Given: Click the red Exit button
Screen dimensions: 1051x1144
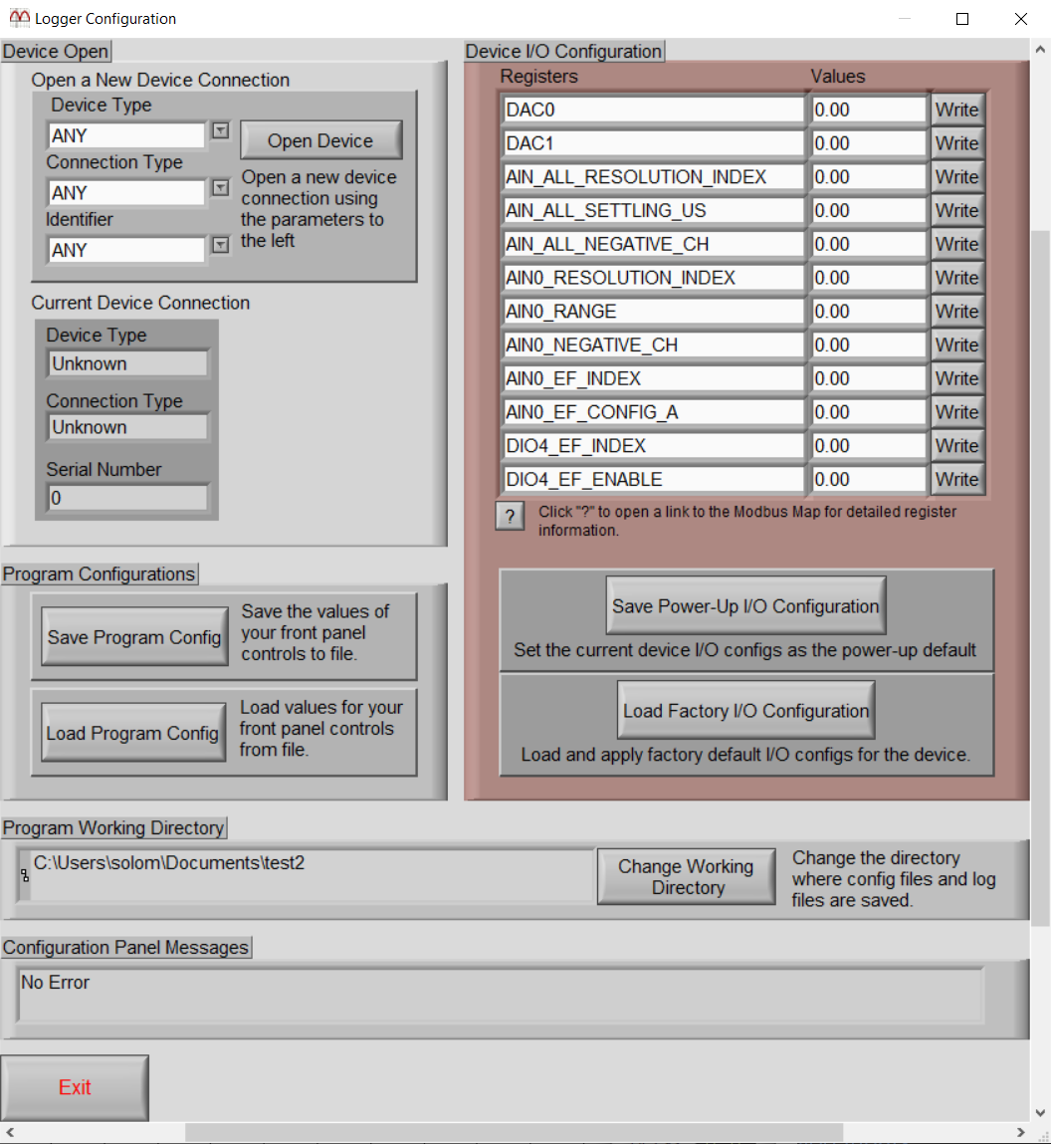Looking at the screenshot, I should click(x=75, y=1087).
